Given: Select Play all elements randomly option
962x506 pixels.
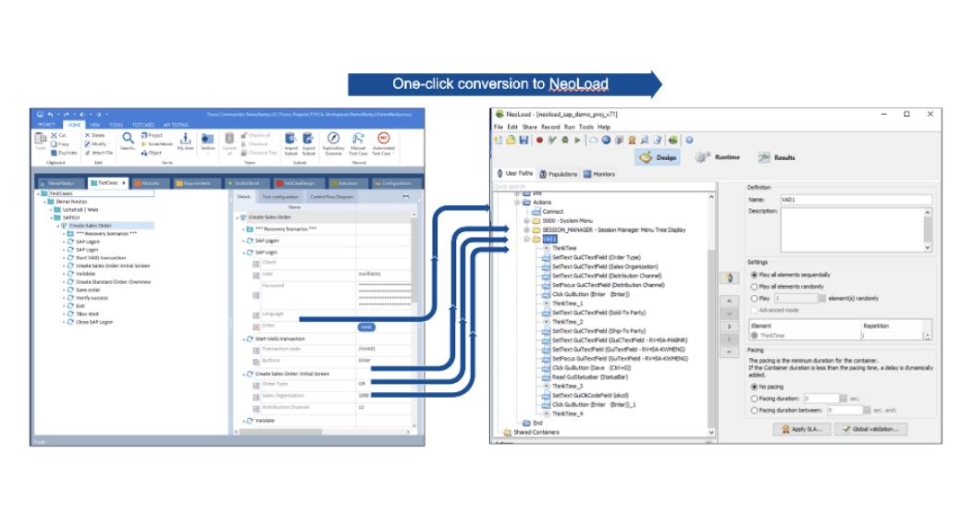Looking at the screenshot, I should click(752, 287).
